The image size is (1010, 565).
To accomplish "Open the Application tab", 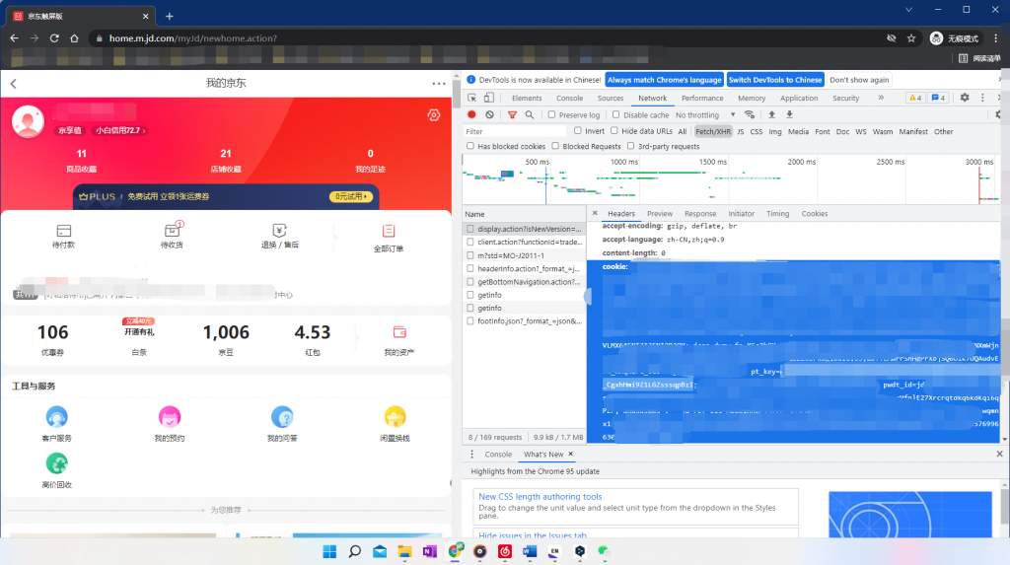I will (x=799, y=98).
